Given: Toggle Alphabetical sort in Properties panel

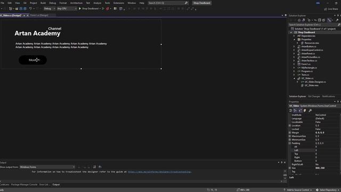Looking at the screenshot, I should click(x=295, y=110).
